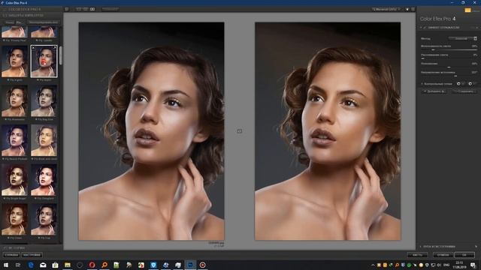Show hidden tray icons chevron
Viewport: 481px width, 270px height.
click(x=373, y=265)
